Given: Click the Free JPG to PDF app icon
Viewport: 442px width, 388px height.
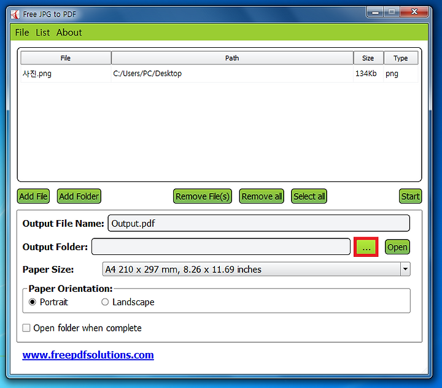Looking at the screenshot, I should pos(15,14).
